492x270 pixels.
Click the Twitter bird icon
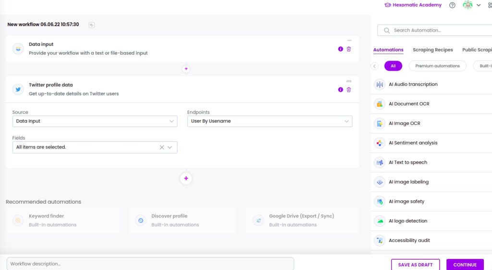tap(18, 89)
